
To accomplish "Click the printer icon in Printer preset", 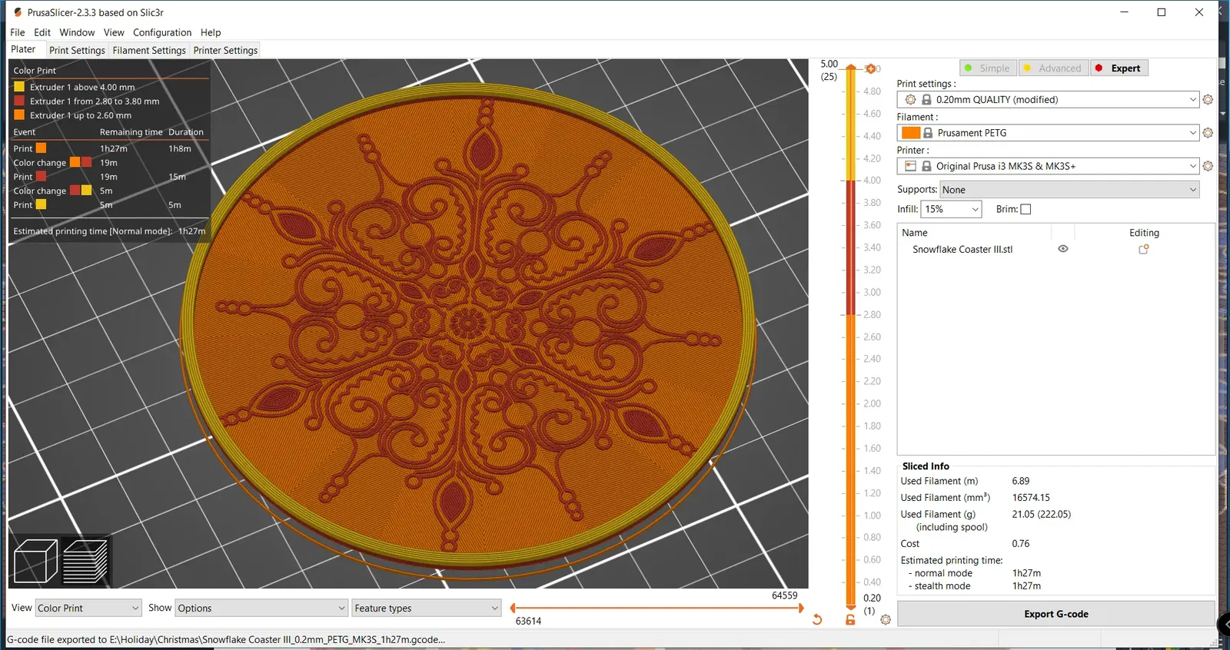I will pos(910,166).
